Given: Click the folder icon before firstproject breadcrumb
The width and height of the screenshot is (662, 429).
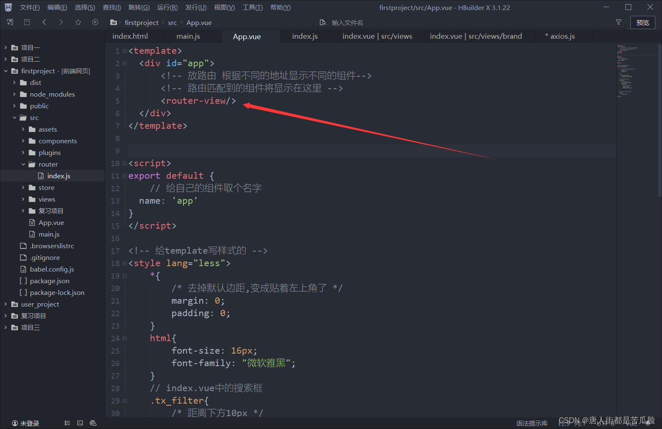Looking at the screenshot, I should tap(114, 22).
